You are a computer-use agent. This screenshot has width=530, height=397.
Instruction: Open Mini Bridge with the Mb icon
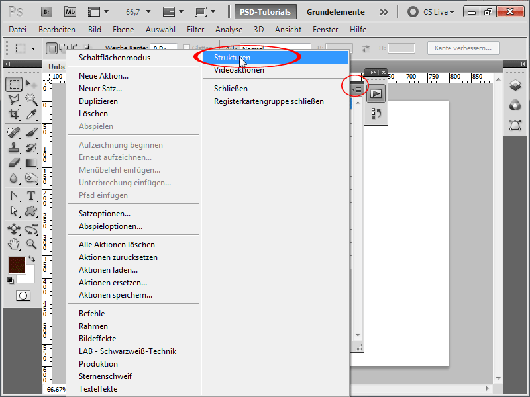click(70, 12)
